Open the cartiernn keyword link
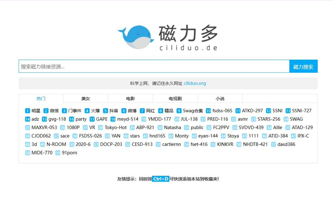The width and height of the screenshot is (333, 212). pos(171,144)
